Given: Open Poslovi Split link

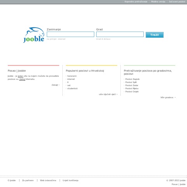Looking at the screenshot, I should [131, 82].
